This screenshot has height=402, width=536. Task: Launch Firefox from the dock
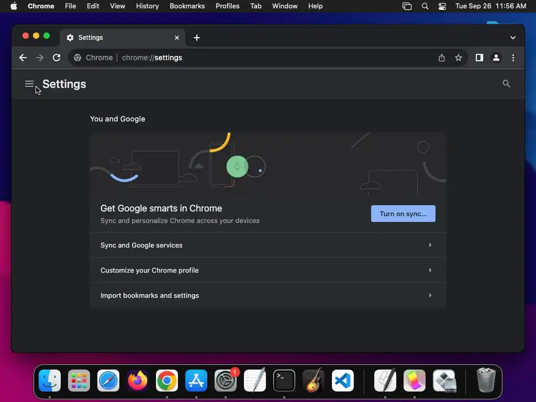[x=138, y=381]
